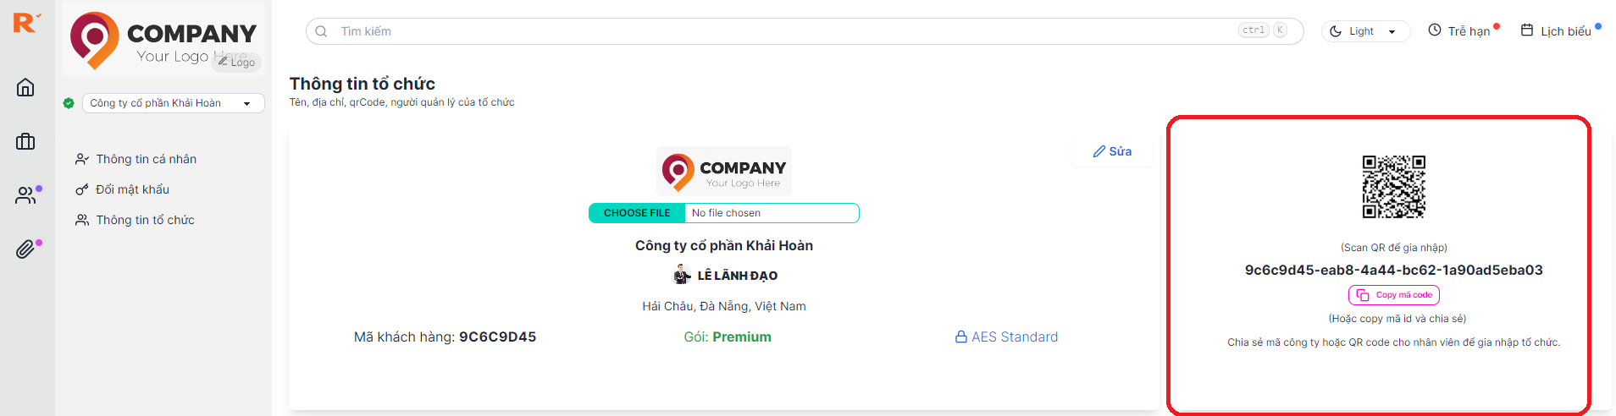This screenshot has height=416, width=1616.
Task: Click the QR code image
Action: tap(1393, 187)
